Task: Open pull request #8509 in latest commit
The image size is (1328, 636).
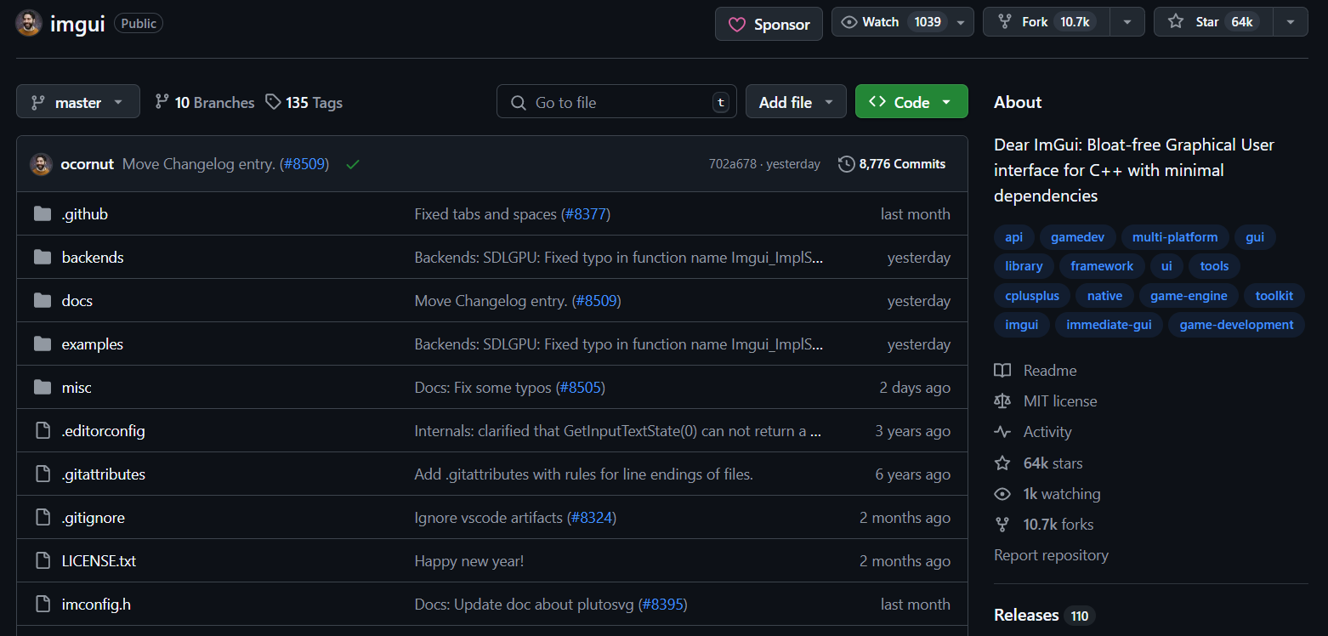Action: 304,164
